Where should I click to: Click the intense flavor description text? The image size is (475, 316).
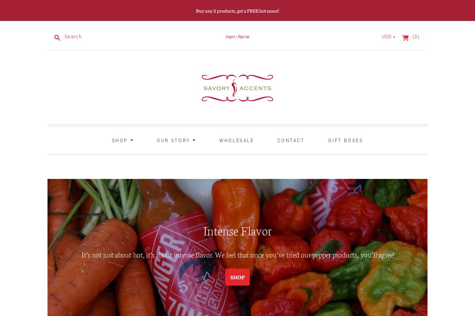(237, 255)
